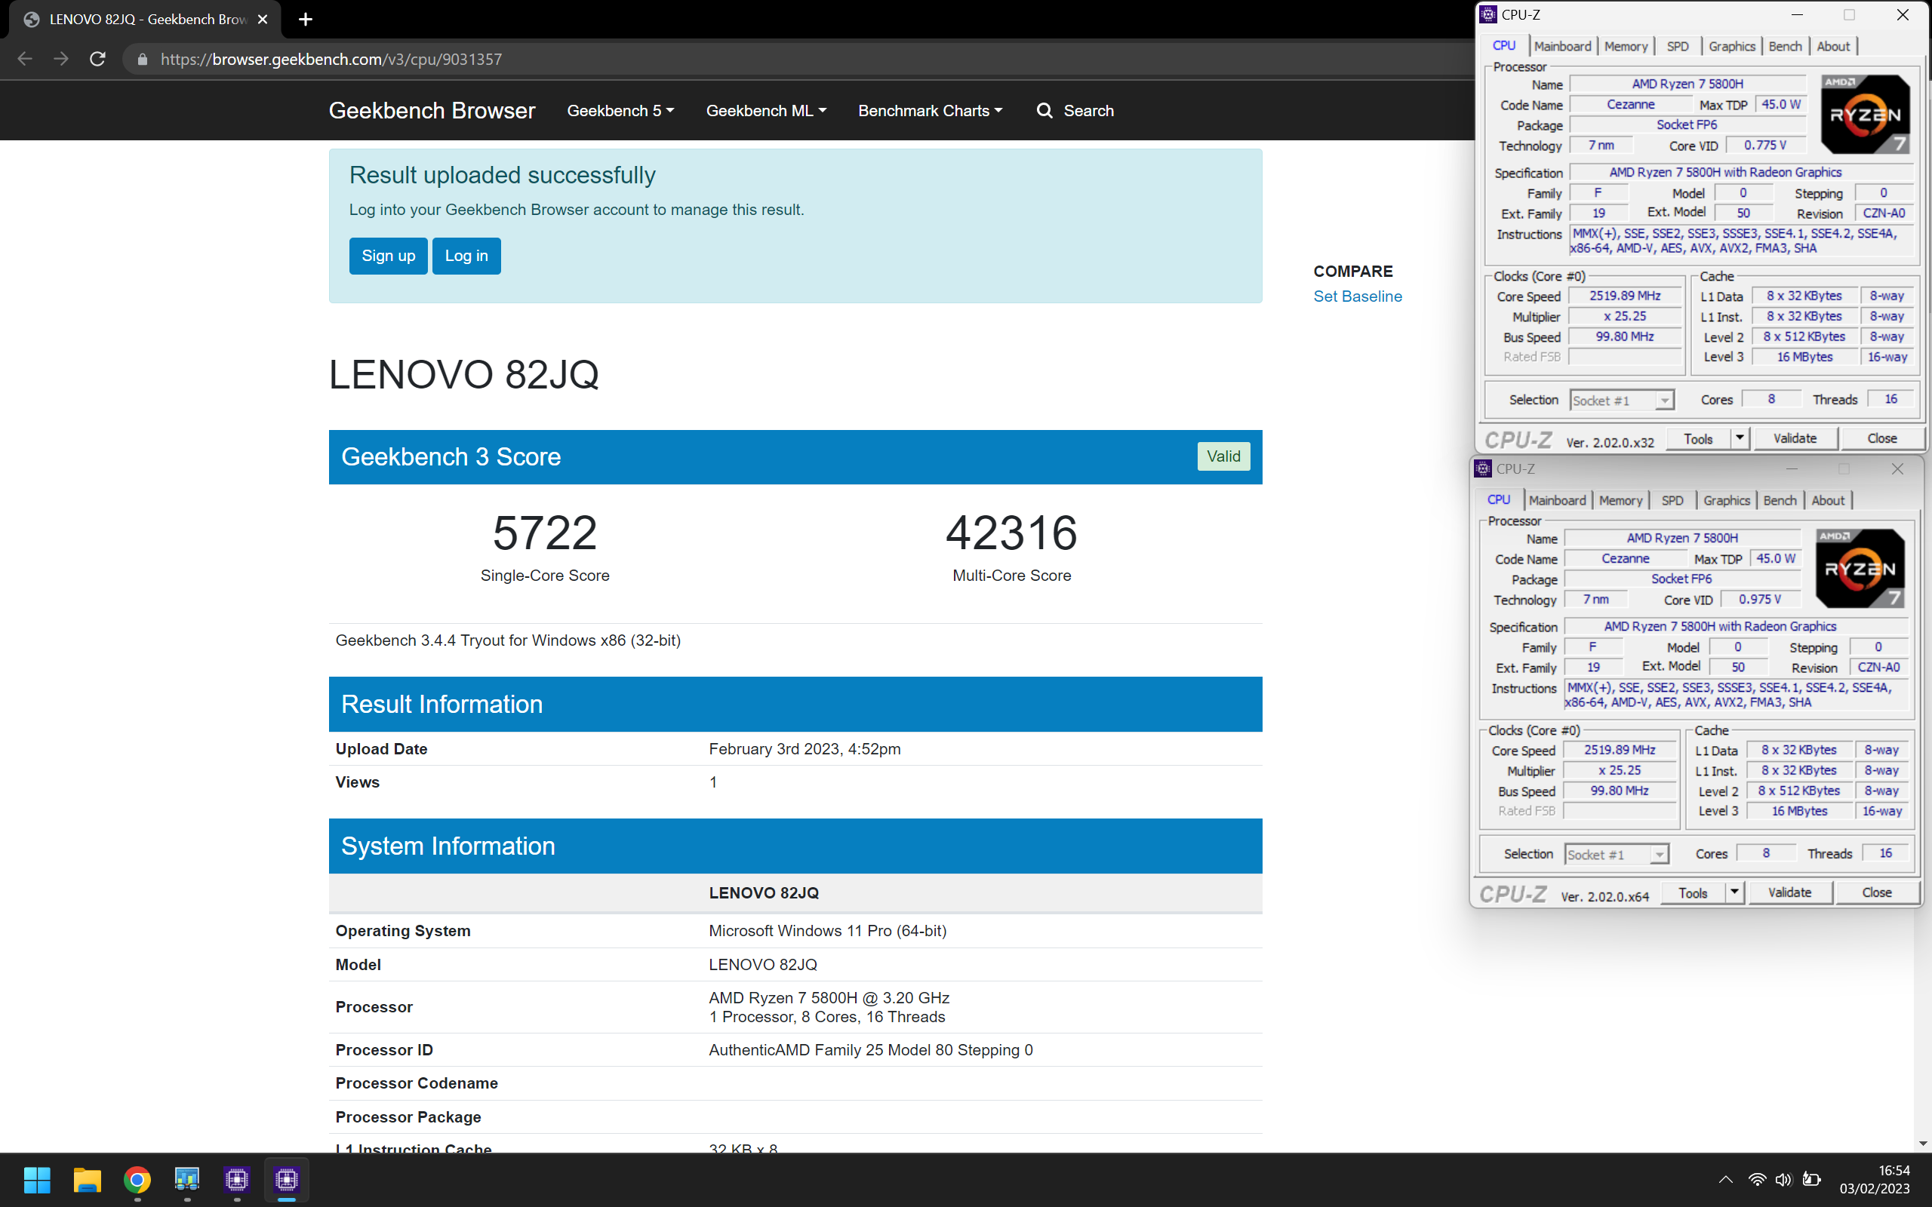Open SPD tab in top CPU-Z
Screen dimensions: 1932x1207
(x=1678, y=46)
